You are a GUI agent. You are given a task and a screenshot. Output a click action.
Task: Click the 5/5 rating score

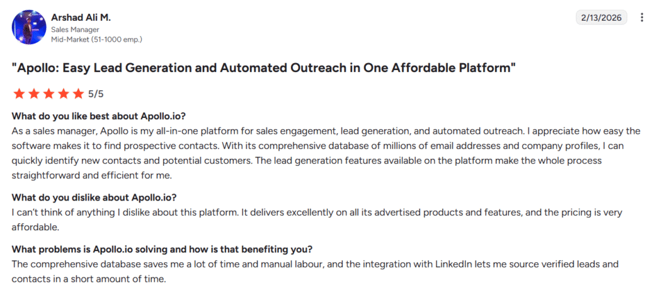tap(96, 94)
